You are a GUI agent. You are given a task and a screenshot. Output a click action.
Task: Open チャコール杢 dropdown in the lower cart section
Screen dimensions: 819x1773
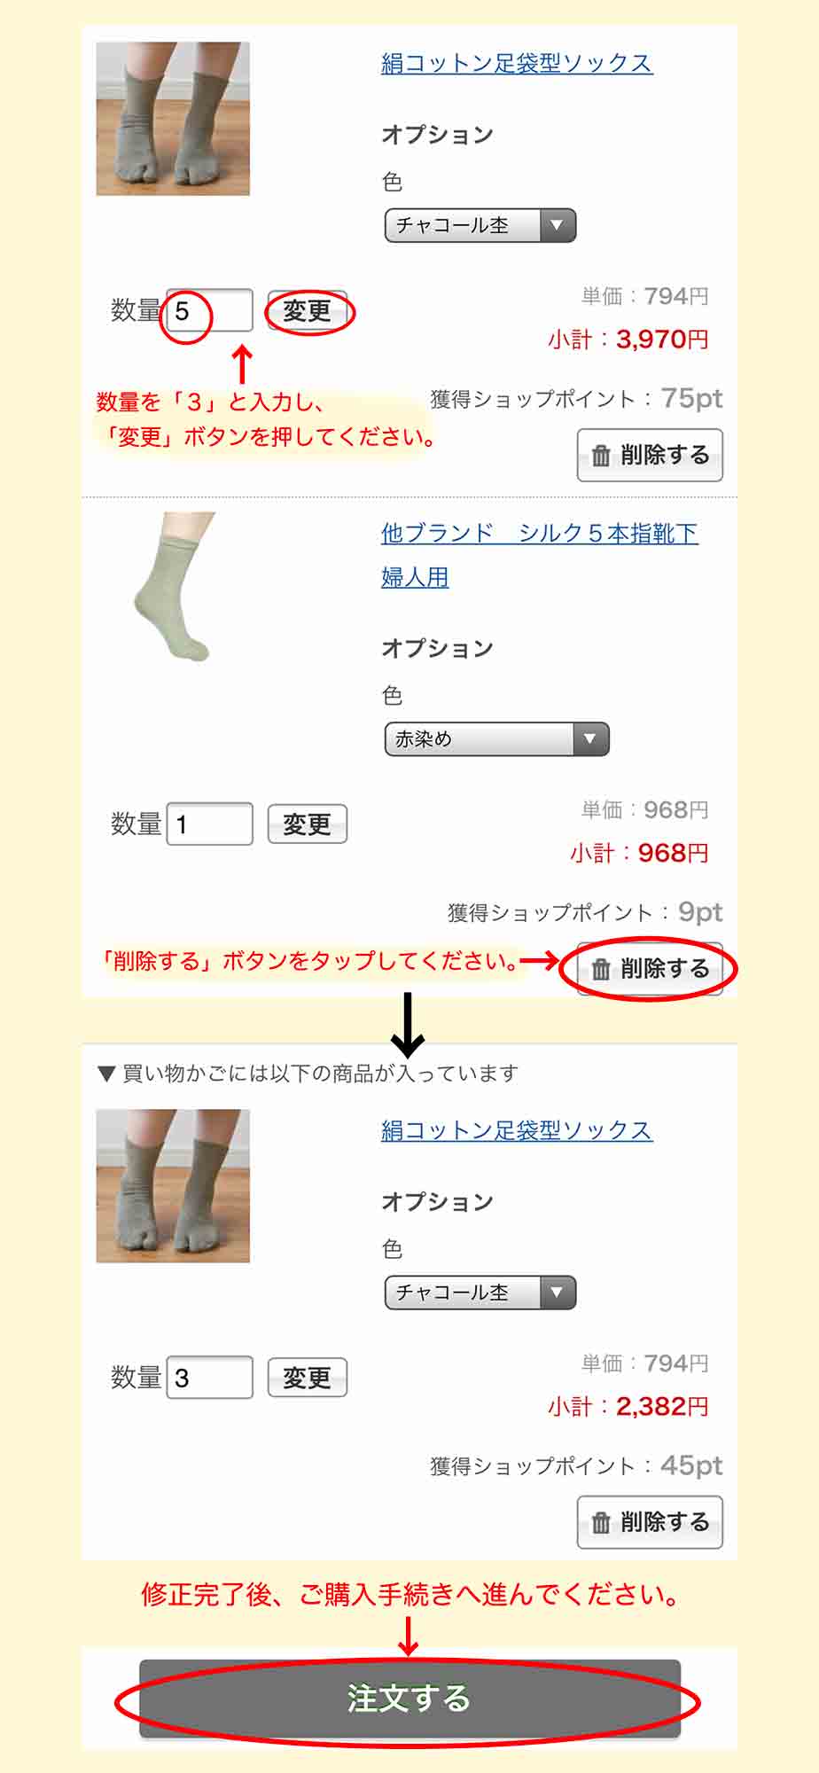click(x=480, y=1293)
